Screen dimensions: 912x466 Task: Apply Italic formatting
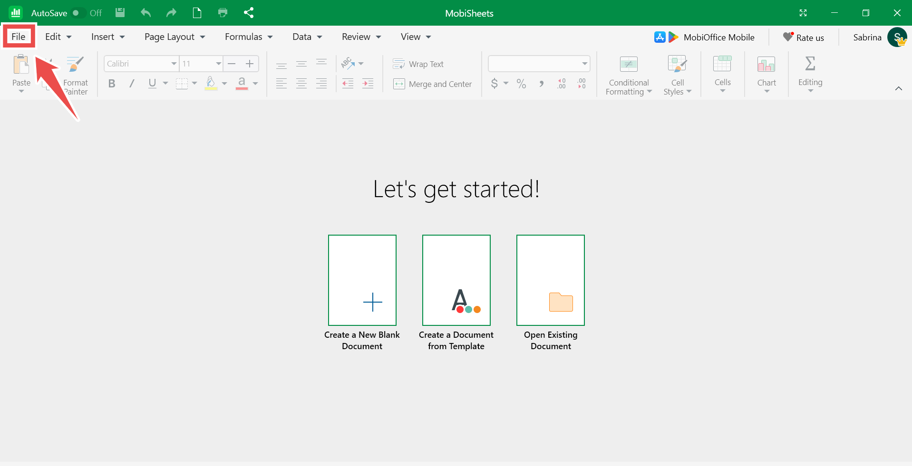click(132, 84)
